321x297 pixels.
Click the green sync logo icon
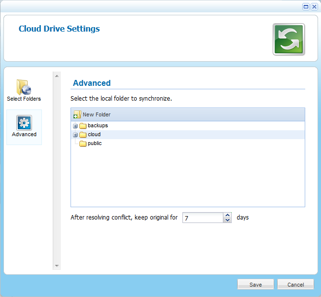(x=288, y=39)
